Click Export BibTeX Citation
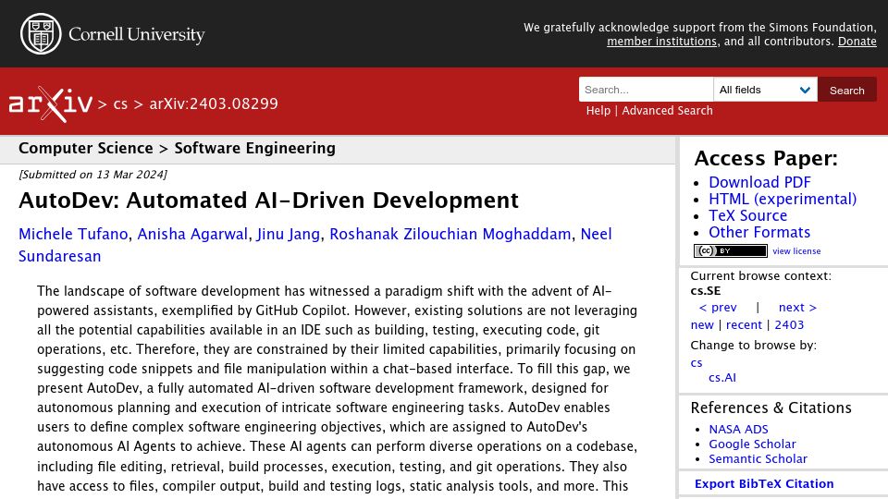This screenshot has height=499, width=888. 764,483
